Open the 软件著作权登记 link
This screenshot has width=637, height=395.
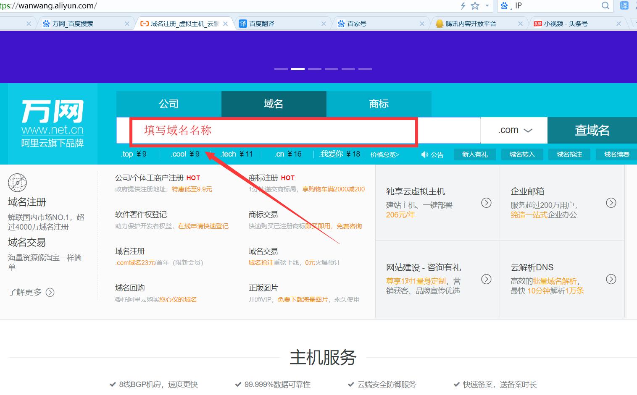pos(141,214)
